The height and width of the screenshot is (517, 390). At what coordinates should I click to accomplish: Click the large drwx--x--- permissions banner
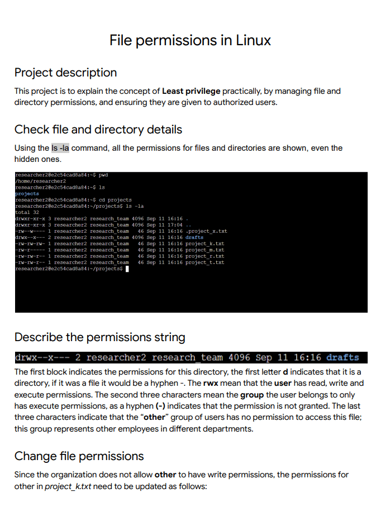pyautogui.click(x=191, y=357)
